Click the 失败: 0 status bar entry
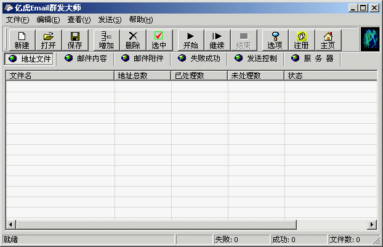 pos(242,240)
